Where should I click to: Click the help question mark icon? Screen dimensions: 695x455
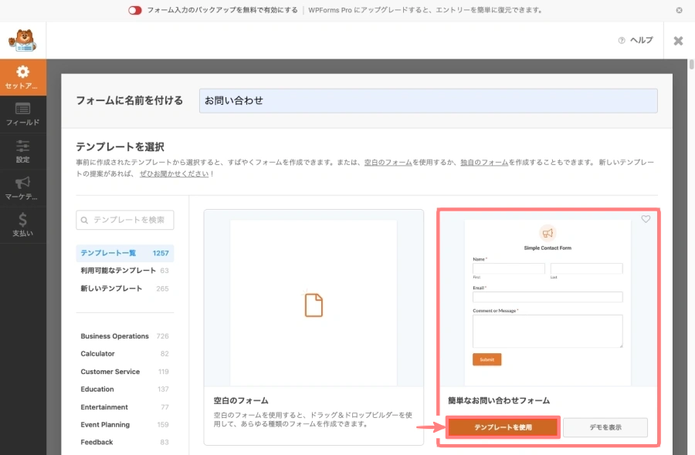coord(622,40)
